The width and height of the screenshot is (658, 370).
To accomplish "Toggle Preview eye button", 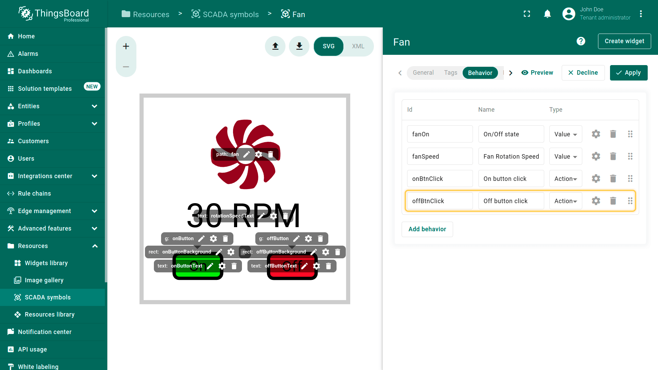I will (537, 73).
